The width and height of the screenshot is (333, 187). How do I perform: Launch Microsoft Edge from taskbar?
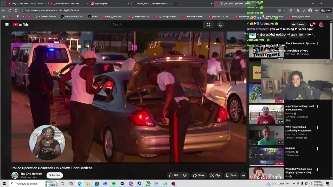(80, 184)
